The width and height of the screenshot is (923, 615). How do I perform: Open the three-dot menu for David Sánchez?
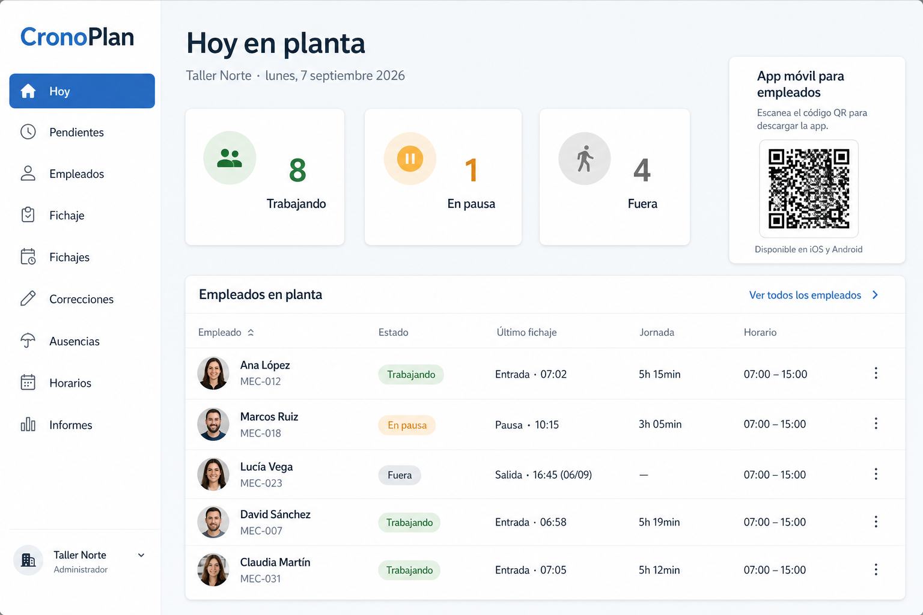tap(876, 522)
